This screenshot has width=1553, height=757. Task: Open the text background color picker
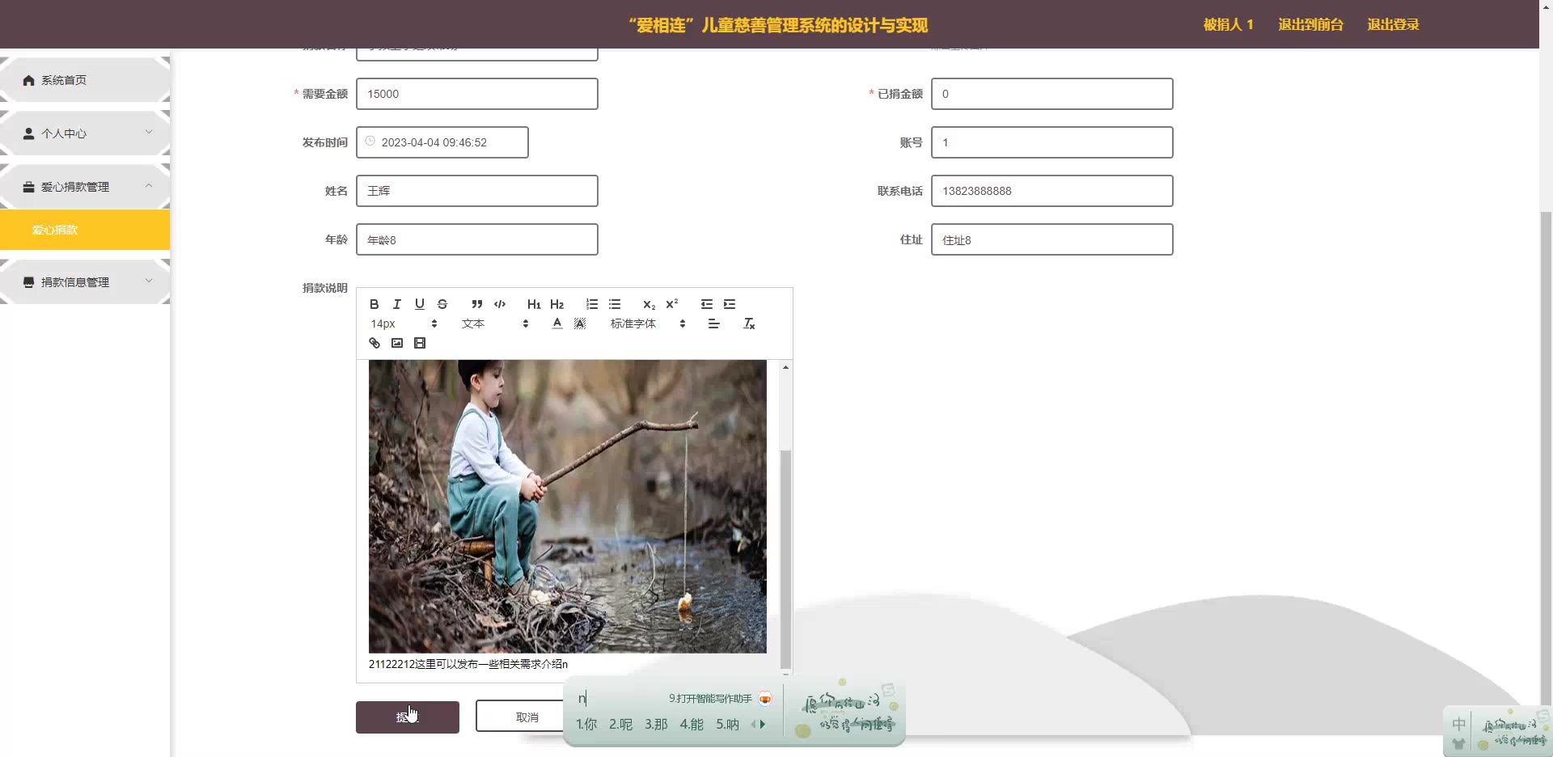(x=580, y=324)
